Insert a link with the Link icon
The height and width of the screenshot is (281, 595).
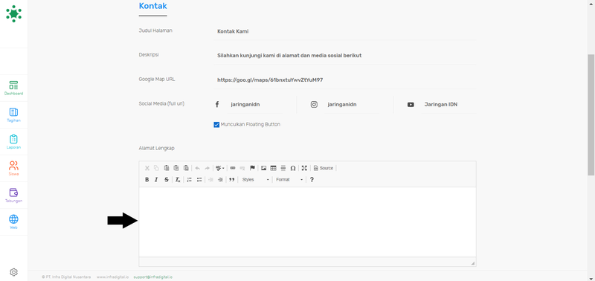click(233, 168)
